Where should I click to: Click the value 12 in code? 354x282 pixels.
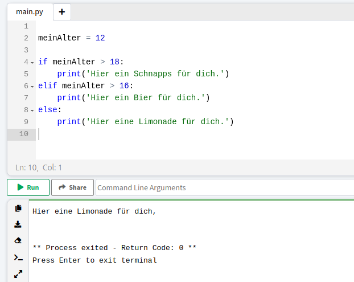pyautogui.click(x=100, y=38)
